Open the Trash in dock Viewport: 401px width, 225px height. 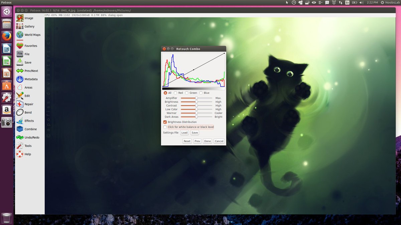7,218
